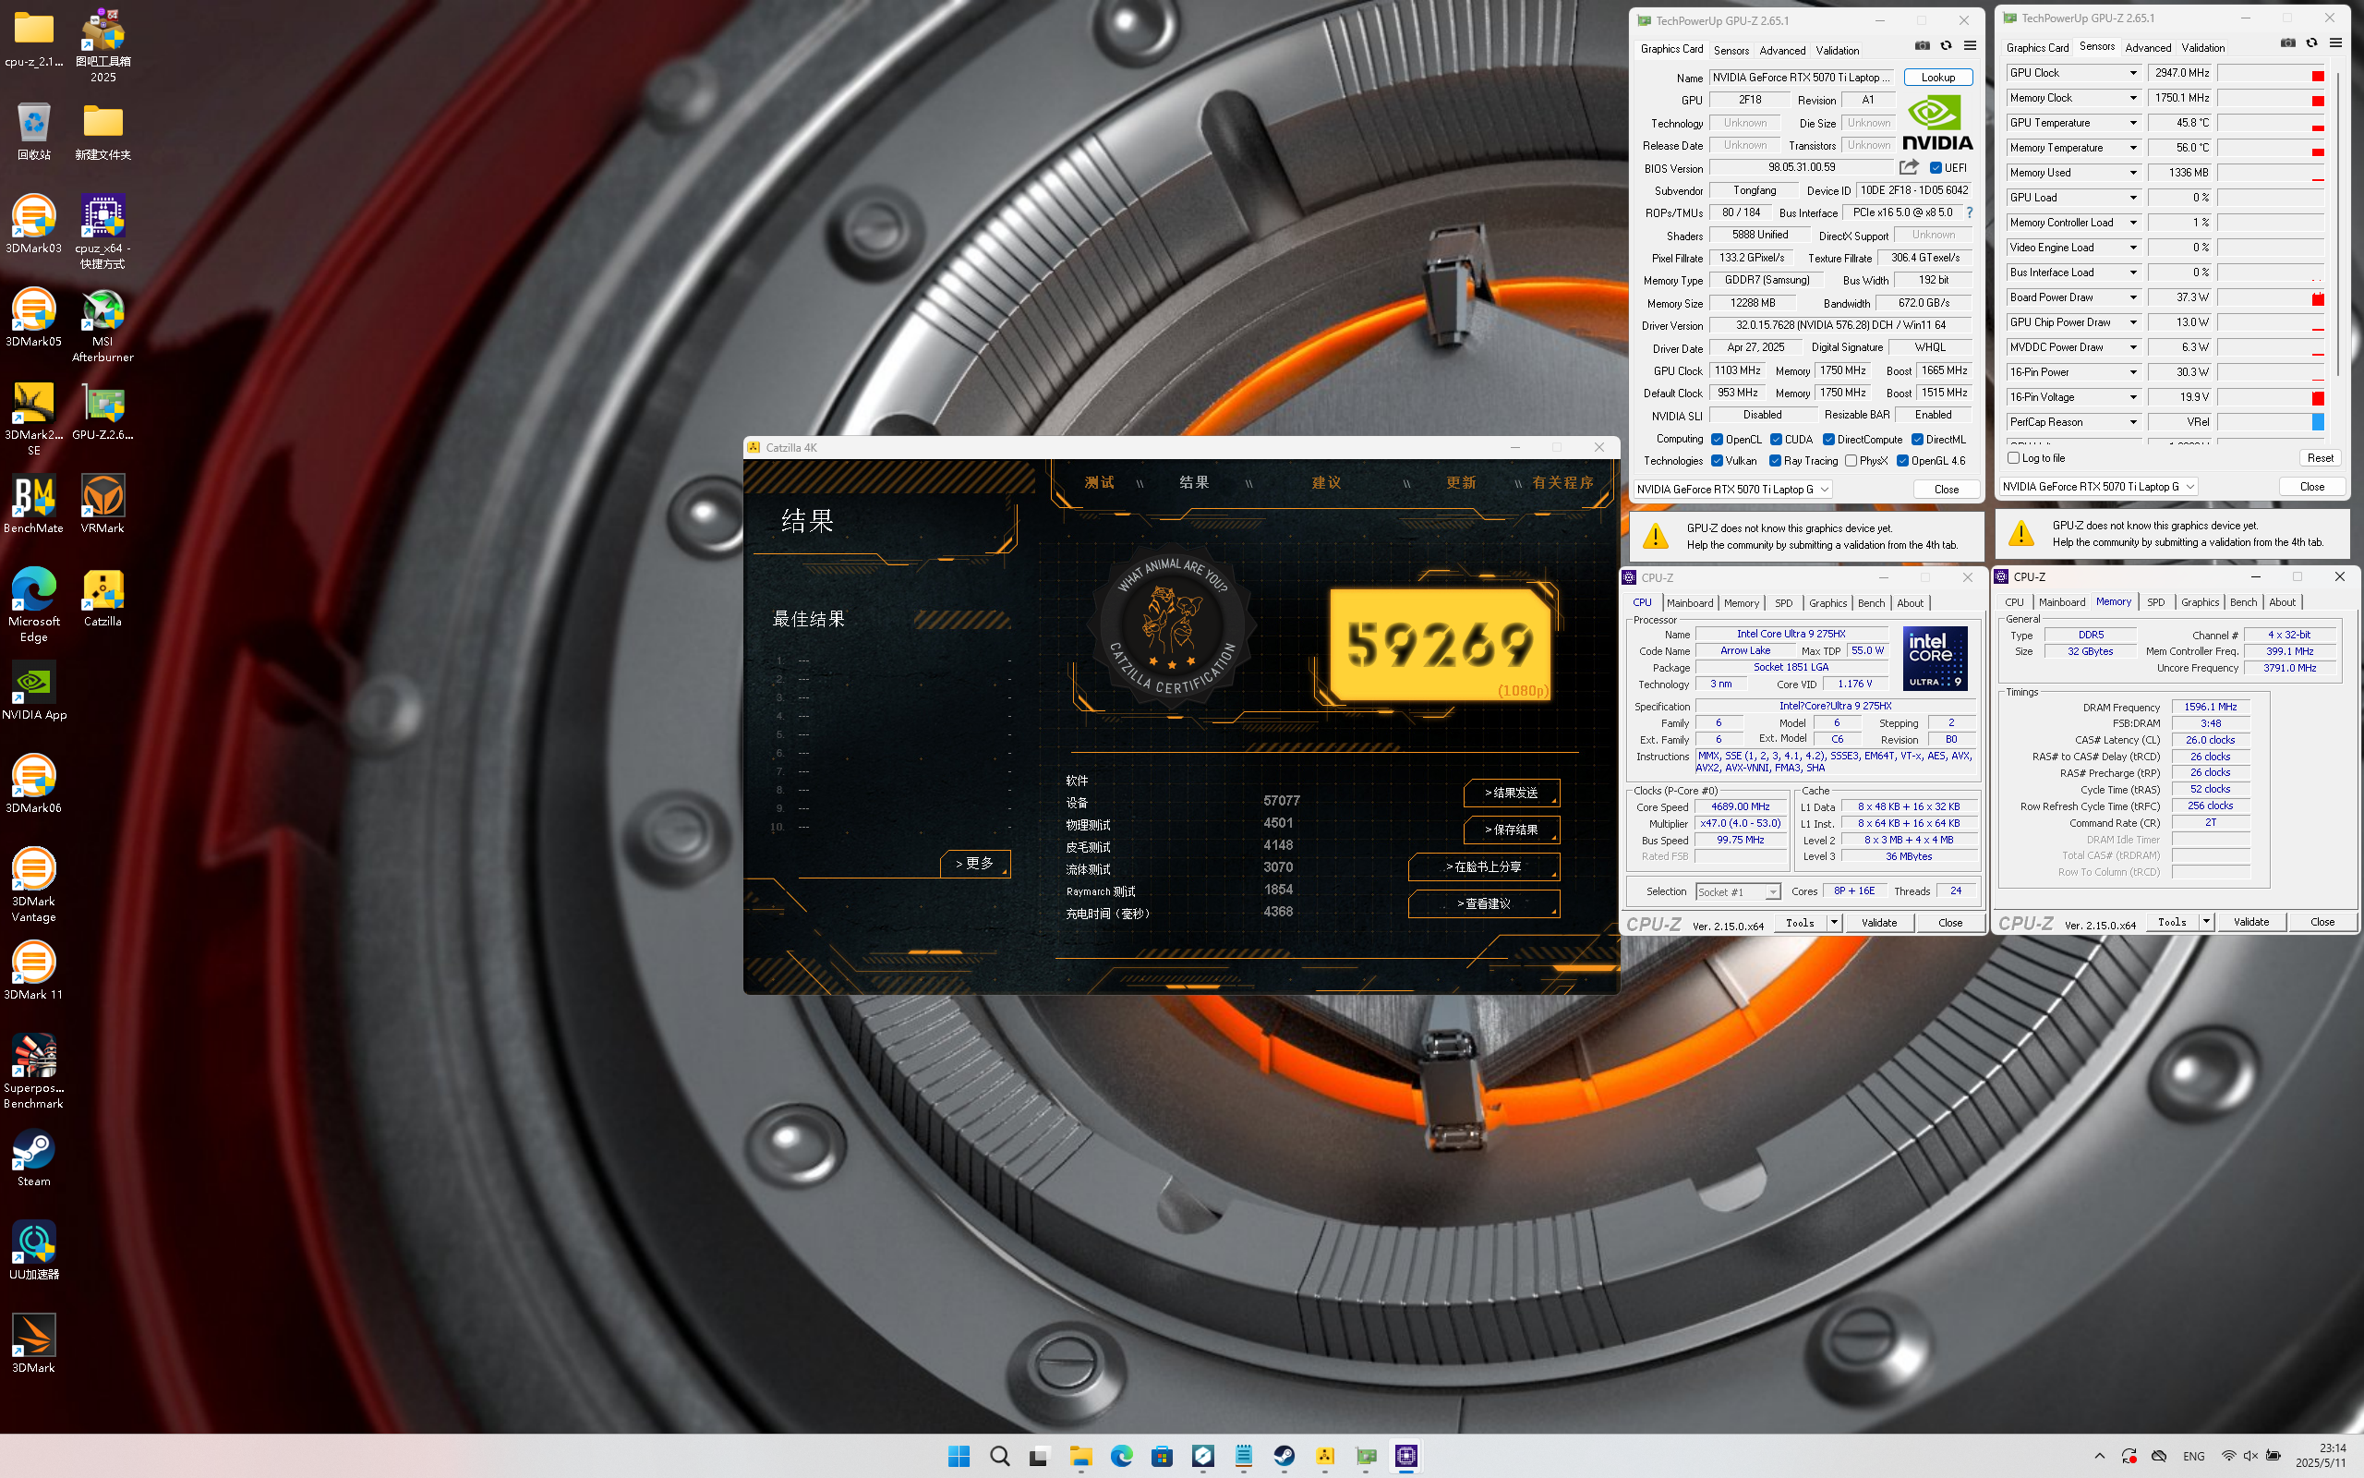This screenshot has height=1478, width=2364.
Task: Open the Microsoft Edge desktop shortcut
Action: tap(33, 605)
